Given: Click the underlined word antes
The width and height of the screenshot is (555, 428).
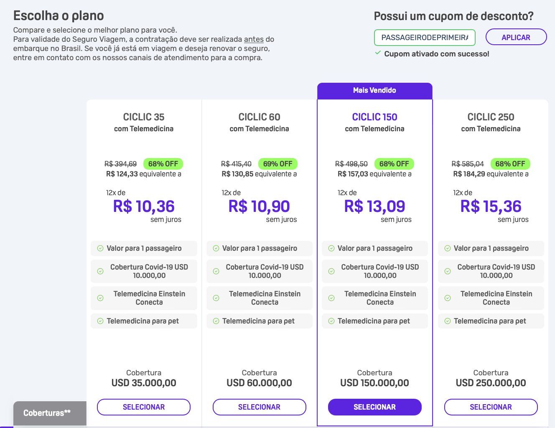Looking at the screenshot, I should 254,39.
